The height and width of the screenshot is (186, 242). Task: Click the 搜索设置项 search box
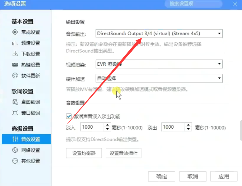tap(193, 4)
